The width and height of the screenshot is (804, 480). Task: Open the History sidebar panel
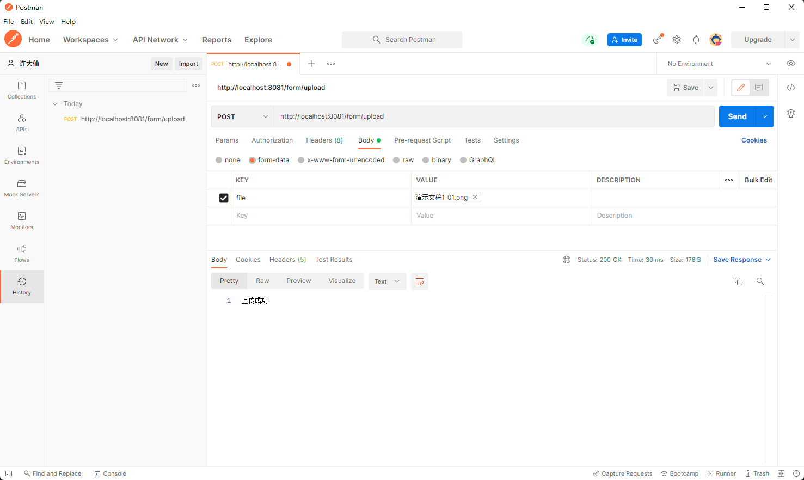tap(22, 286)
